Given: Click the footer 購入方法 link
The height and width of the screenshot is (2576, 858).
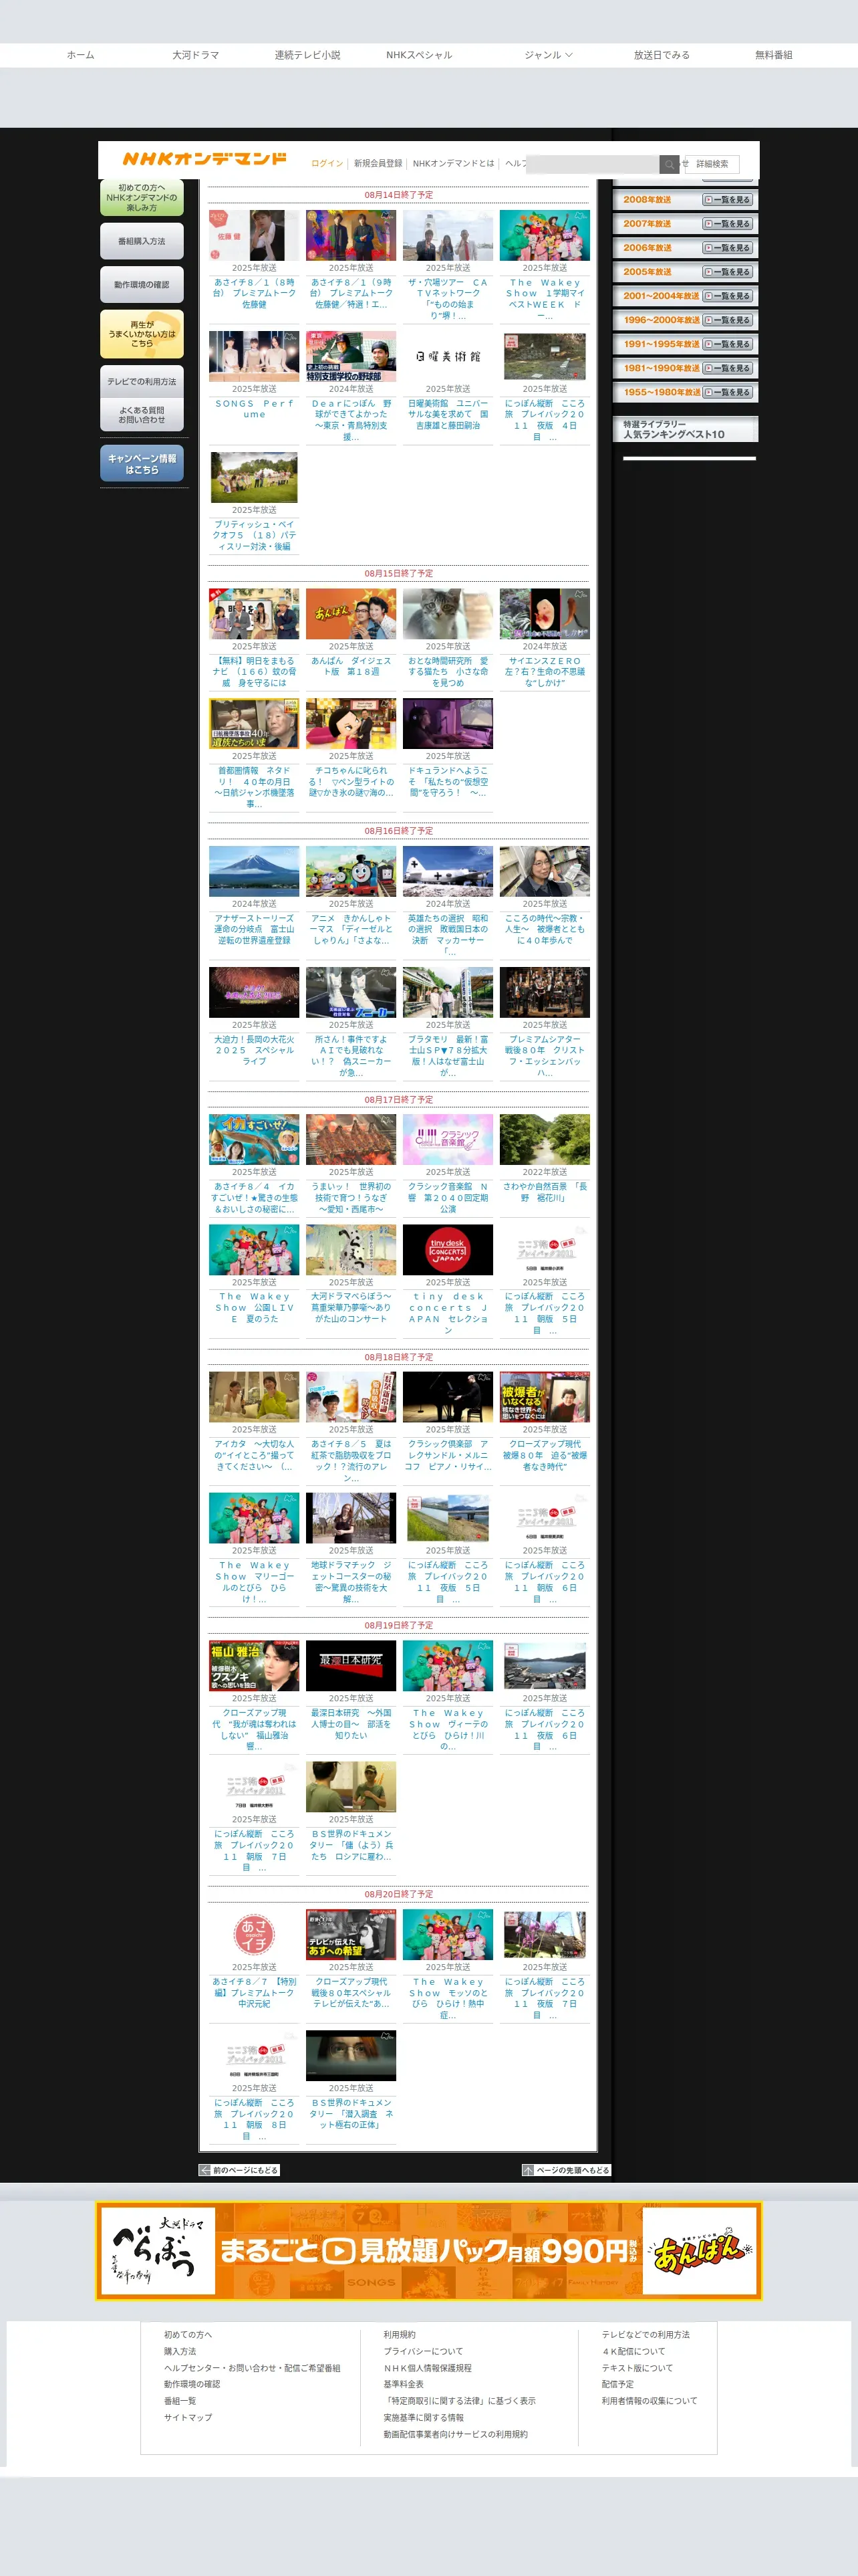Looking at the screenshot, I should tap(180, 2351).
